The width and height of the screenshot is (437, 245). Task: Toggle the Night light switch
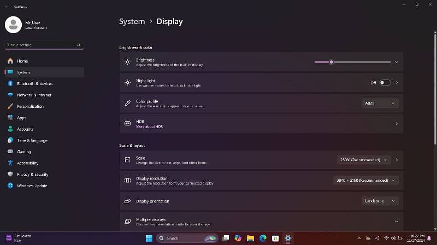[385, 83]
